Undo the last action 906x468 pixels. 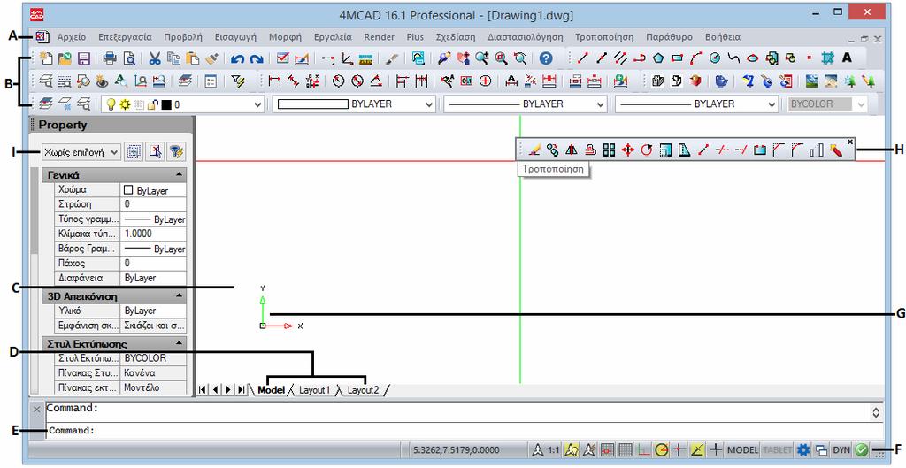point(237,58)
